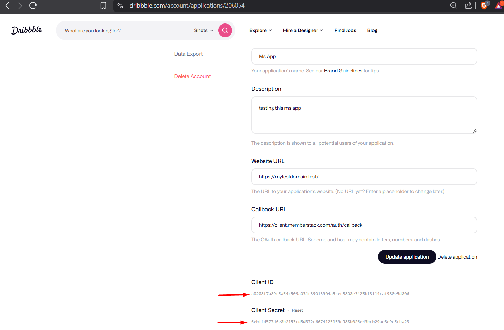The image size is (504, 330).
Task: Click the Website URL label
Action: coord(268,161)
